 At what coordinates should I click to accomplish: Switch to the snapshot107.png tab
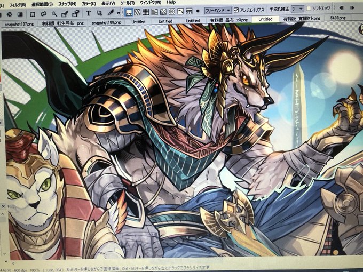[19, 23]
